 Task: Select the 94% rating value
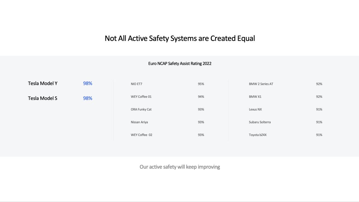pyautogui.click(x=201, y=97)
